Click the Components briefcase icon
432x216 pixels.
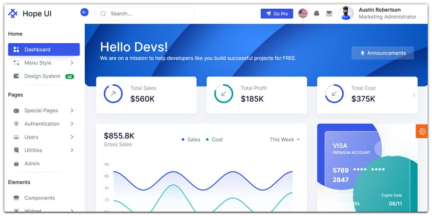pos(16,198)
